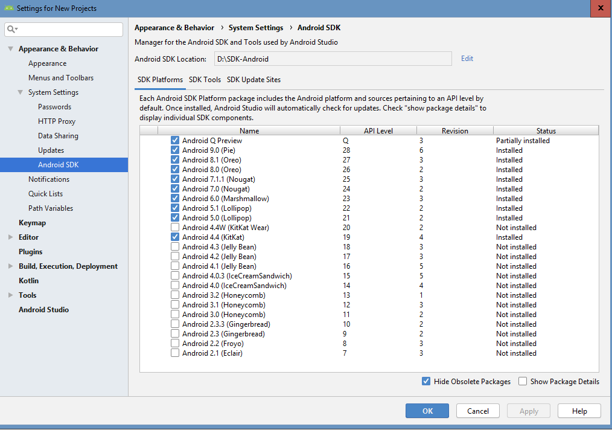The width and height of the screenshot is (612, 430).
Task: Open the SDK Update Sites tab
Action: [253, 80]
